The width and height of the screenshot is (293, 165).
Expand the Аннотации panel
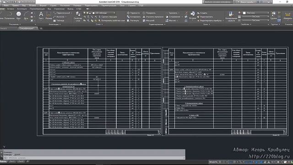[x=54, y=24]
